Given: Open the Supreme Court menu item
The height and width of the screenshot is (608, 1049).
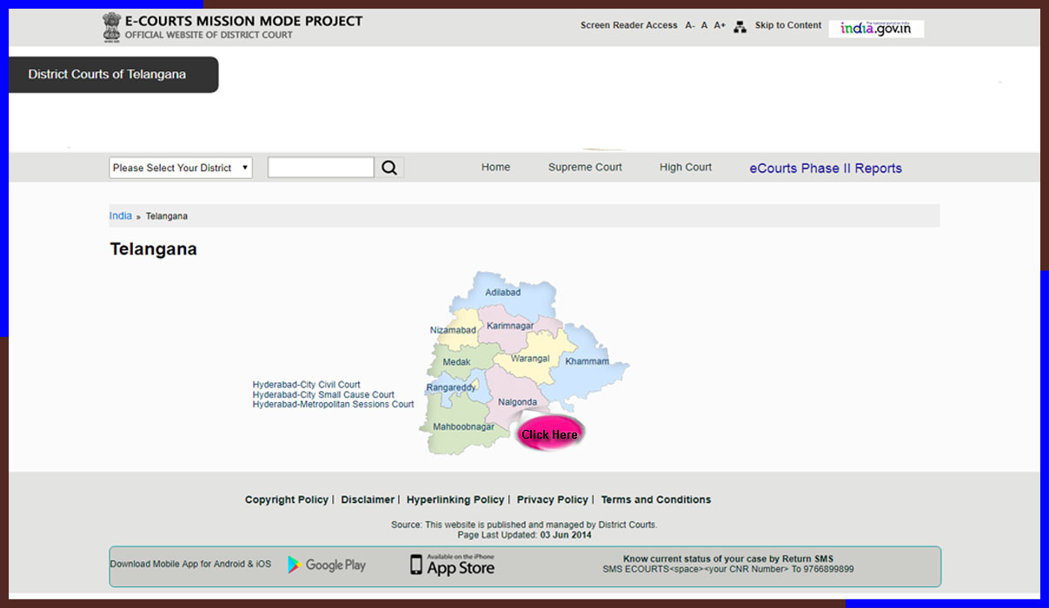Looking at the screenshot, I should coord(585,168).
